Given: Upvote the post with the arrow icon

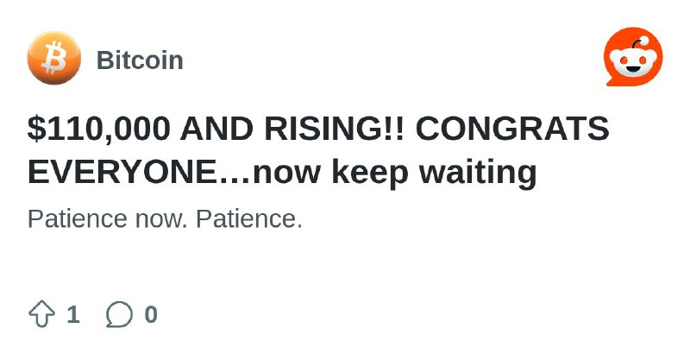Looking at the screenshot, I should click(x=41, y=313).
